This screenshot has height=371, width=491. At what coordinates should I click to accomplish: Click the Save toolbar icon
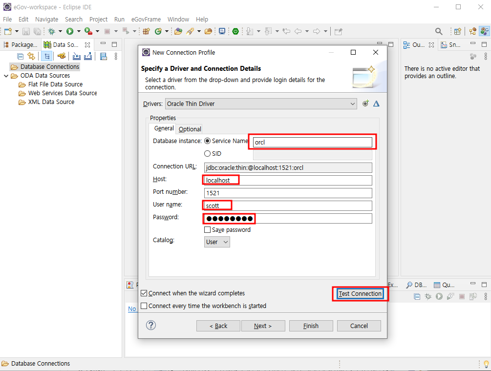[x=26, y=31]
